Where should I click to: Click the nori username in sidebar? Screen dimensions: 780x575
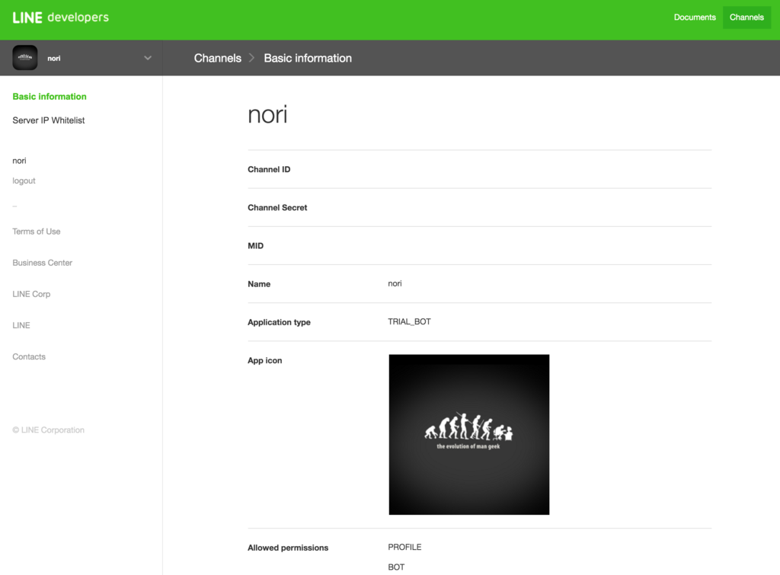(19, 161)
